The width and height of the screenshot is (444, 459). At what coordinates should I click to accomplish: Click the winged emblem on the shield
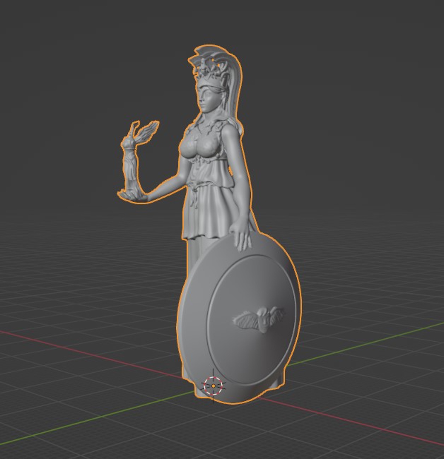coord(259,319)
